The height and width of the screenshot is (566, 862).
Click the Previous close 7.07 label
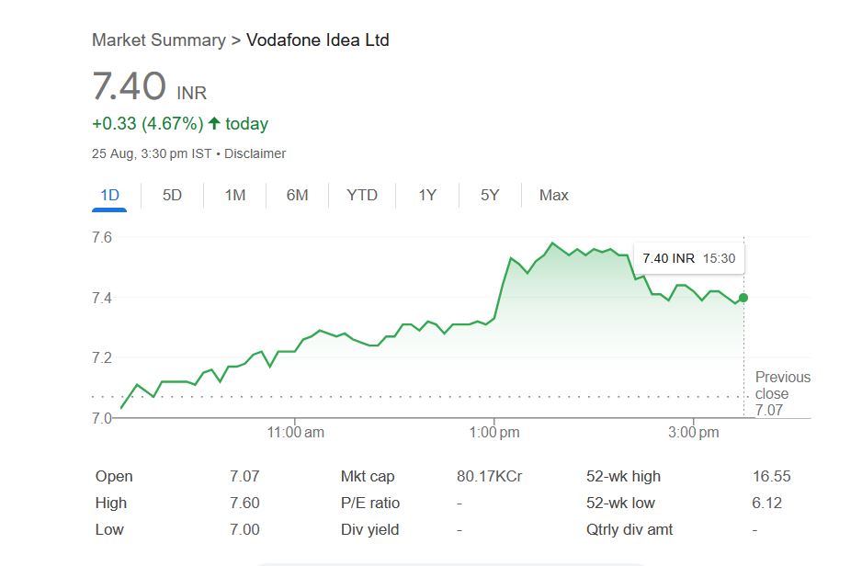[x=782, y=393]
